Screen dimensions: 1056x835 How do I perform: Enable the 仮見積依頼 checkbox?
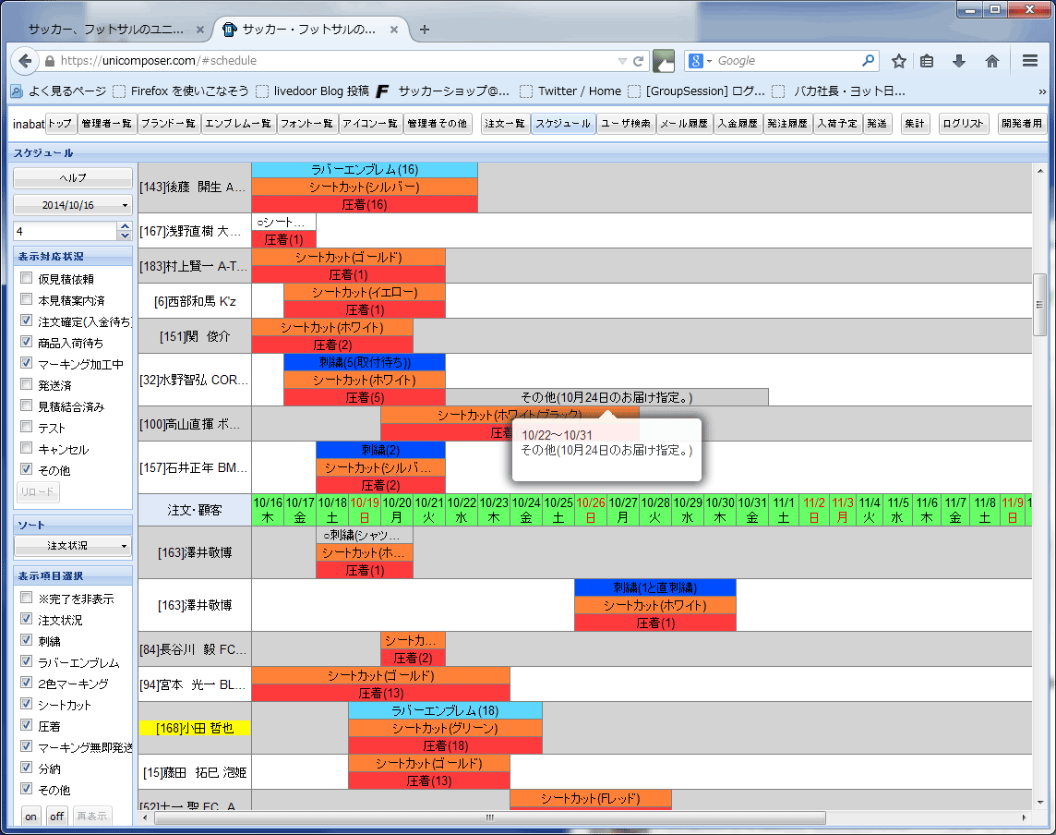click(27, 279)
